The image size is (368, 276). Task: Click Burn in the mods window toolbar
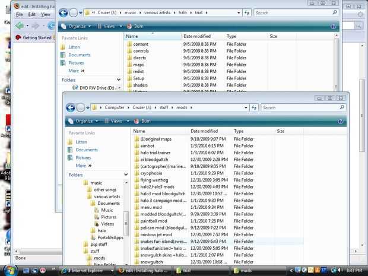[142, 121]
